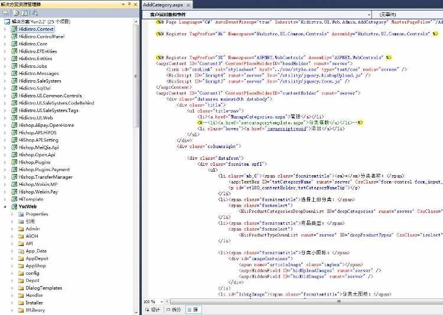443x315 pixels.
Task: Select Hishop.MeiQia.Api project
Action: 39,147
